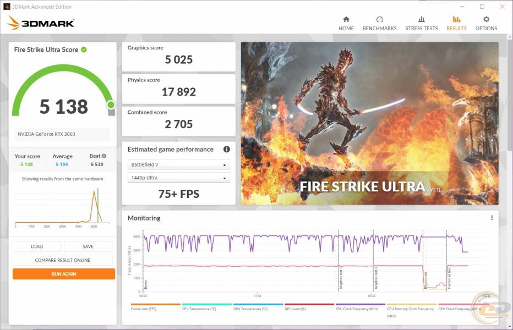Click the HOME menu label
The width and height of the screenshot is (513, 330).
(346, 29)
